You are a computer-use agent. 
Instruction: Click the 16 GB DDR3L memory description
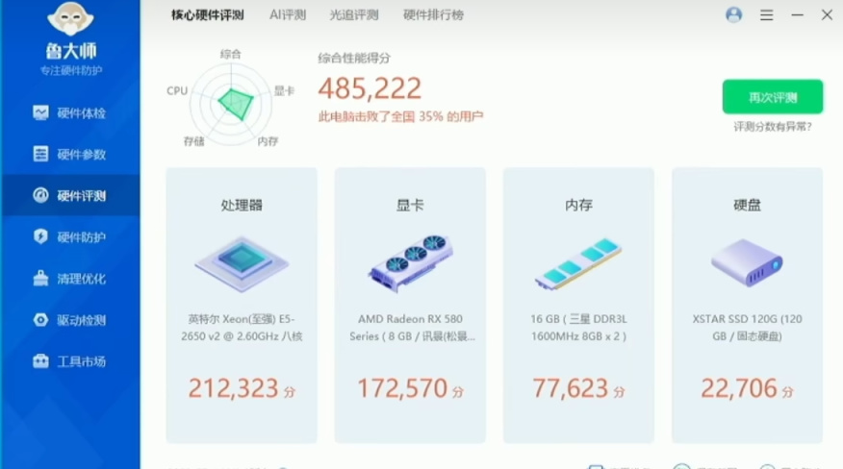pos(578,327)
